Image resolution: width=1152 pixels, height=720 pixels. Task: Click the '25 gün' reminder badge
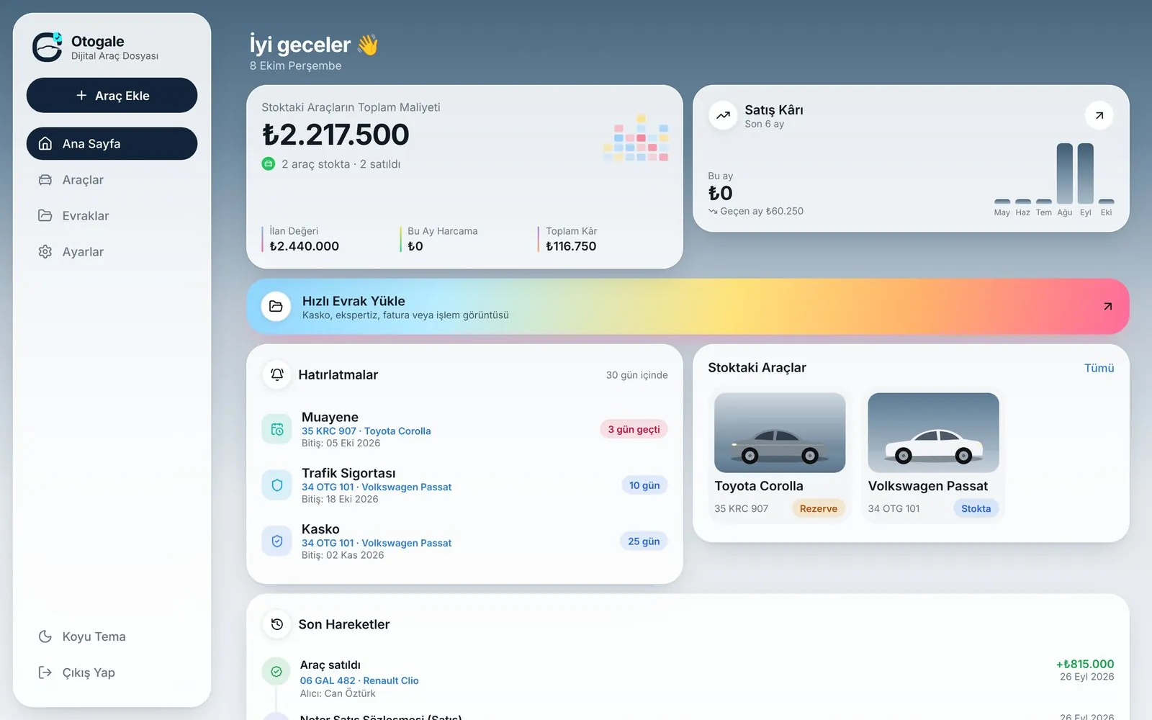click(644, 541)
